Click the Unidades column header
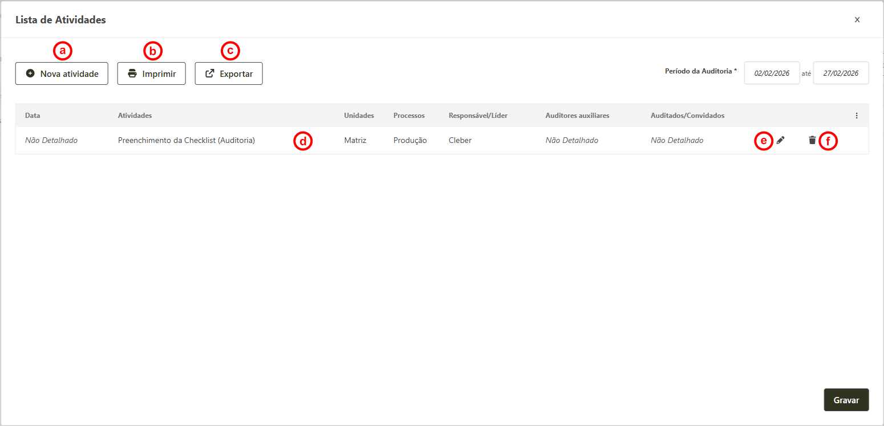Screen dimensions: 884x426 (359, 116)
